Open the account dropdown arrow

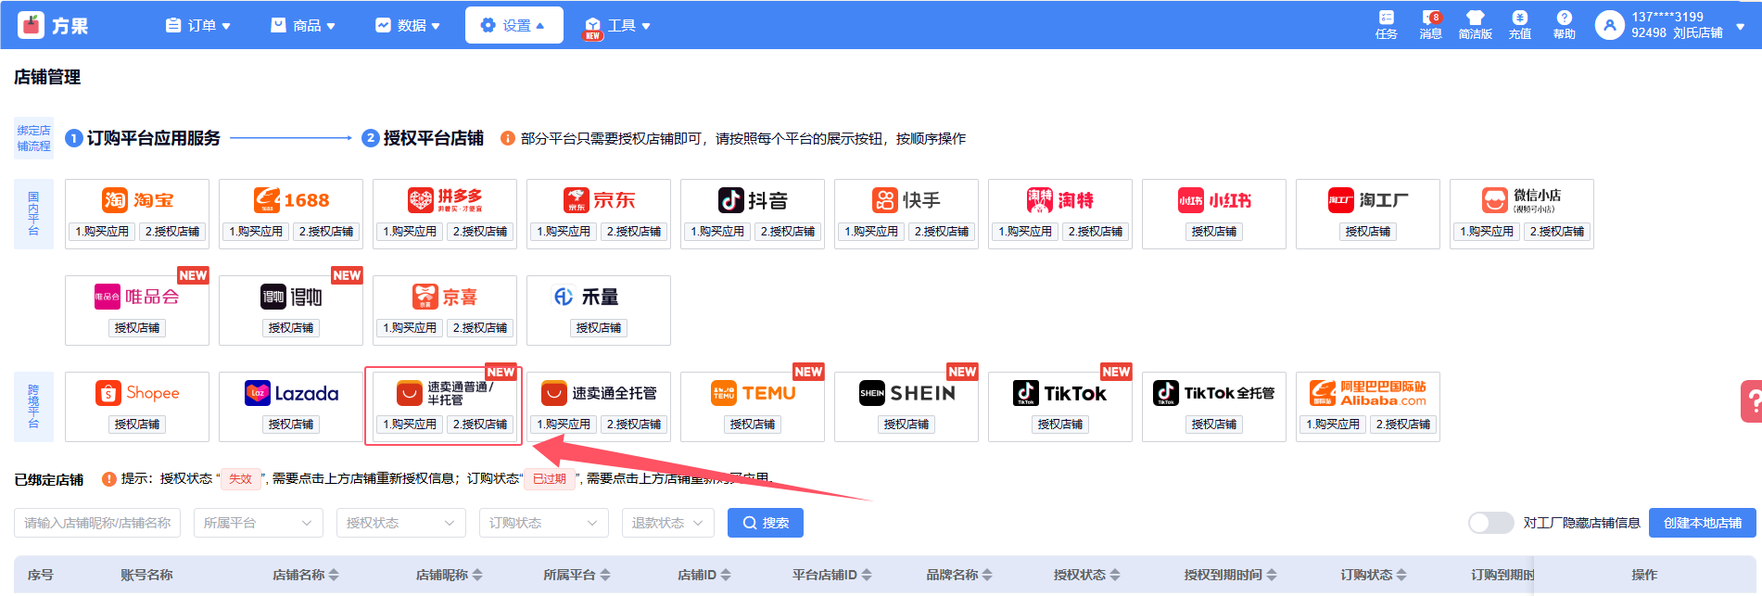tap(1740, 27)
